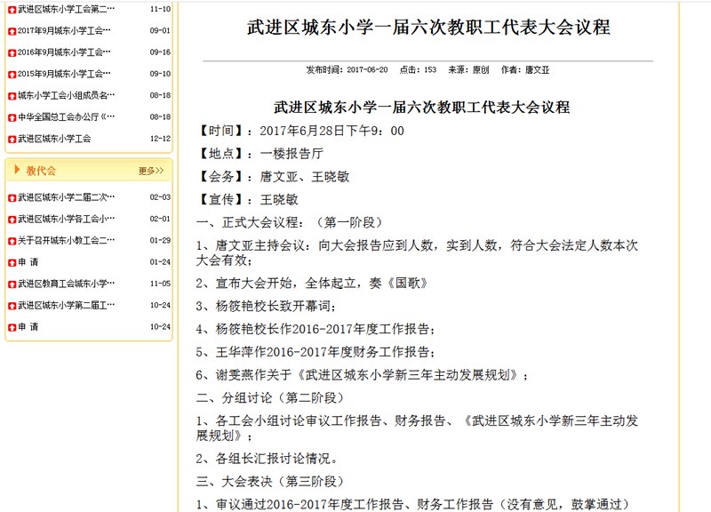Screen dimensions: 711x512
Task: Click the line 【地点】: 一楼报告厅
Action: (x=260, y=154)
